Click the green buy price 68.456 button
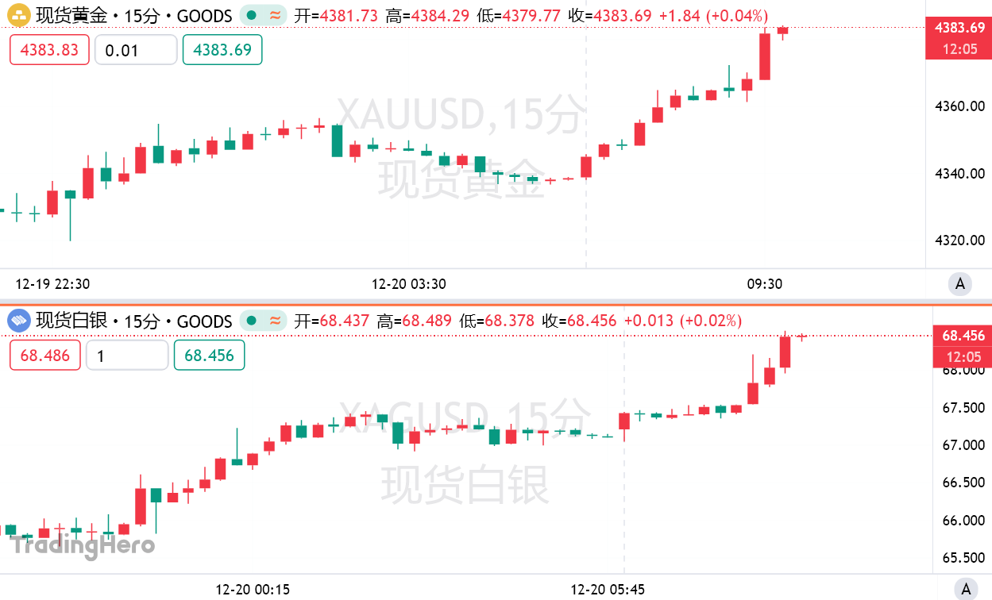992x600 pixels. point(209,356)
